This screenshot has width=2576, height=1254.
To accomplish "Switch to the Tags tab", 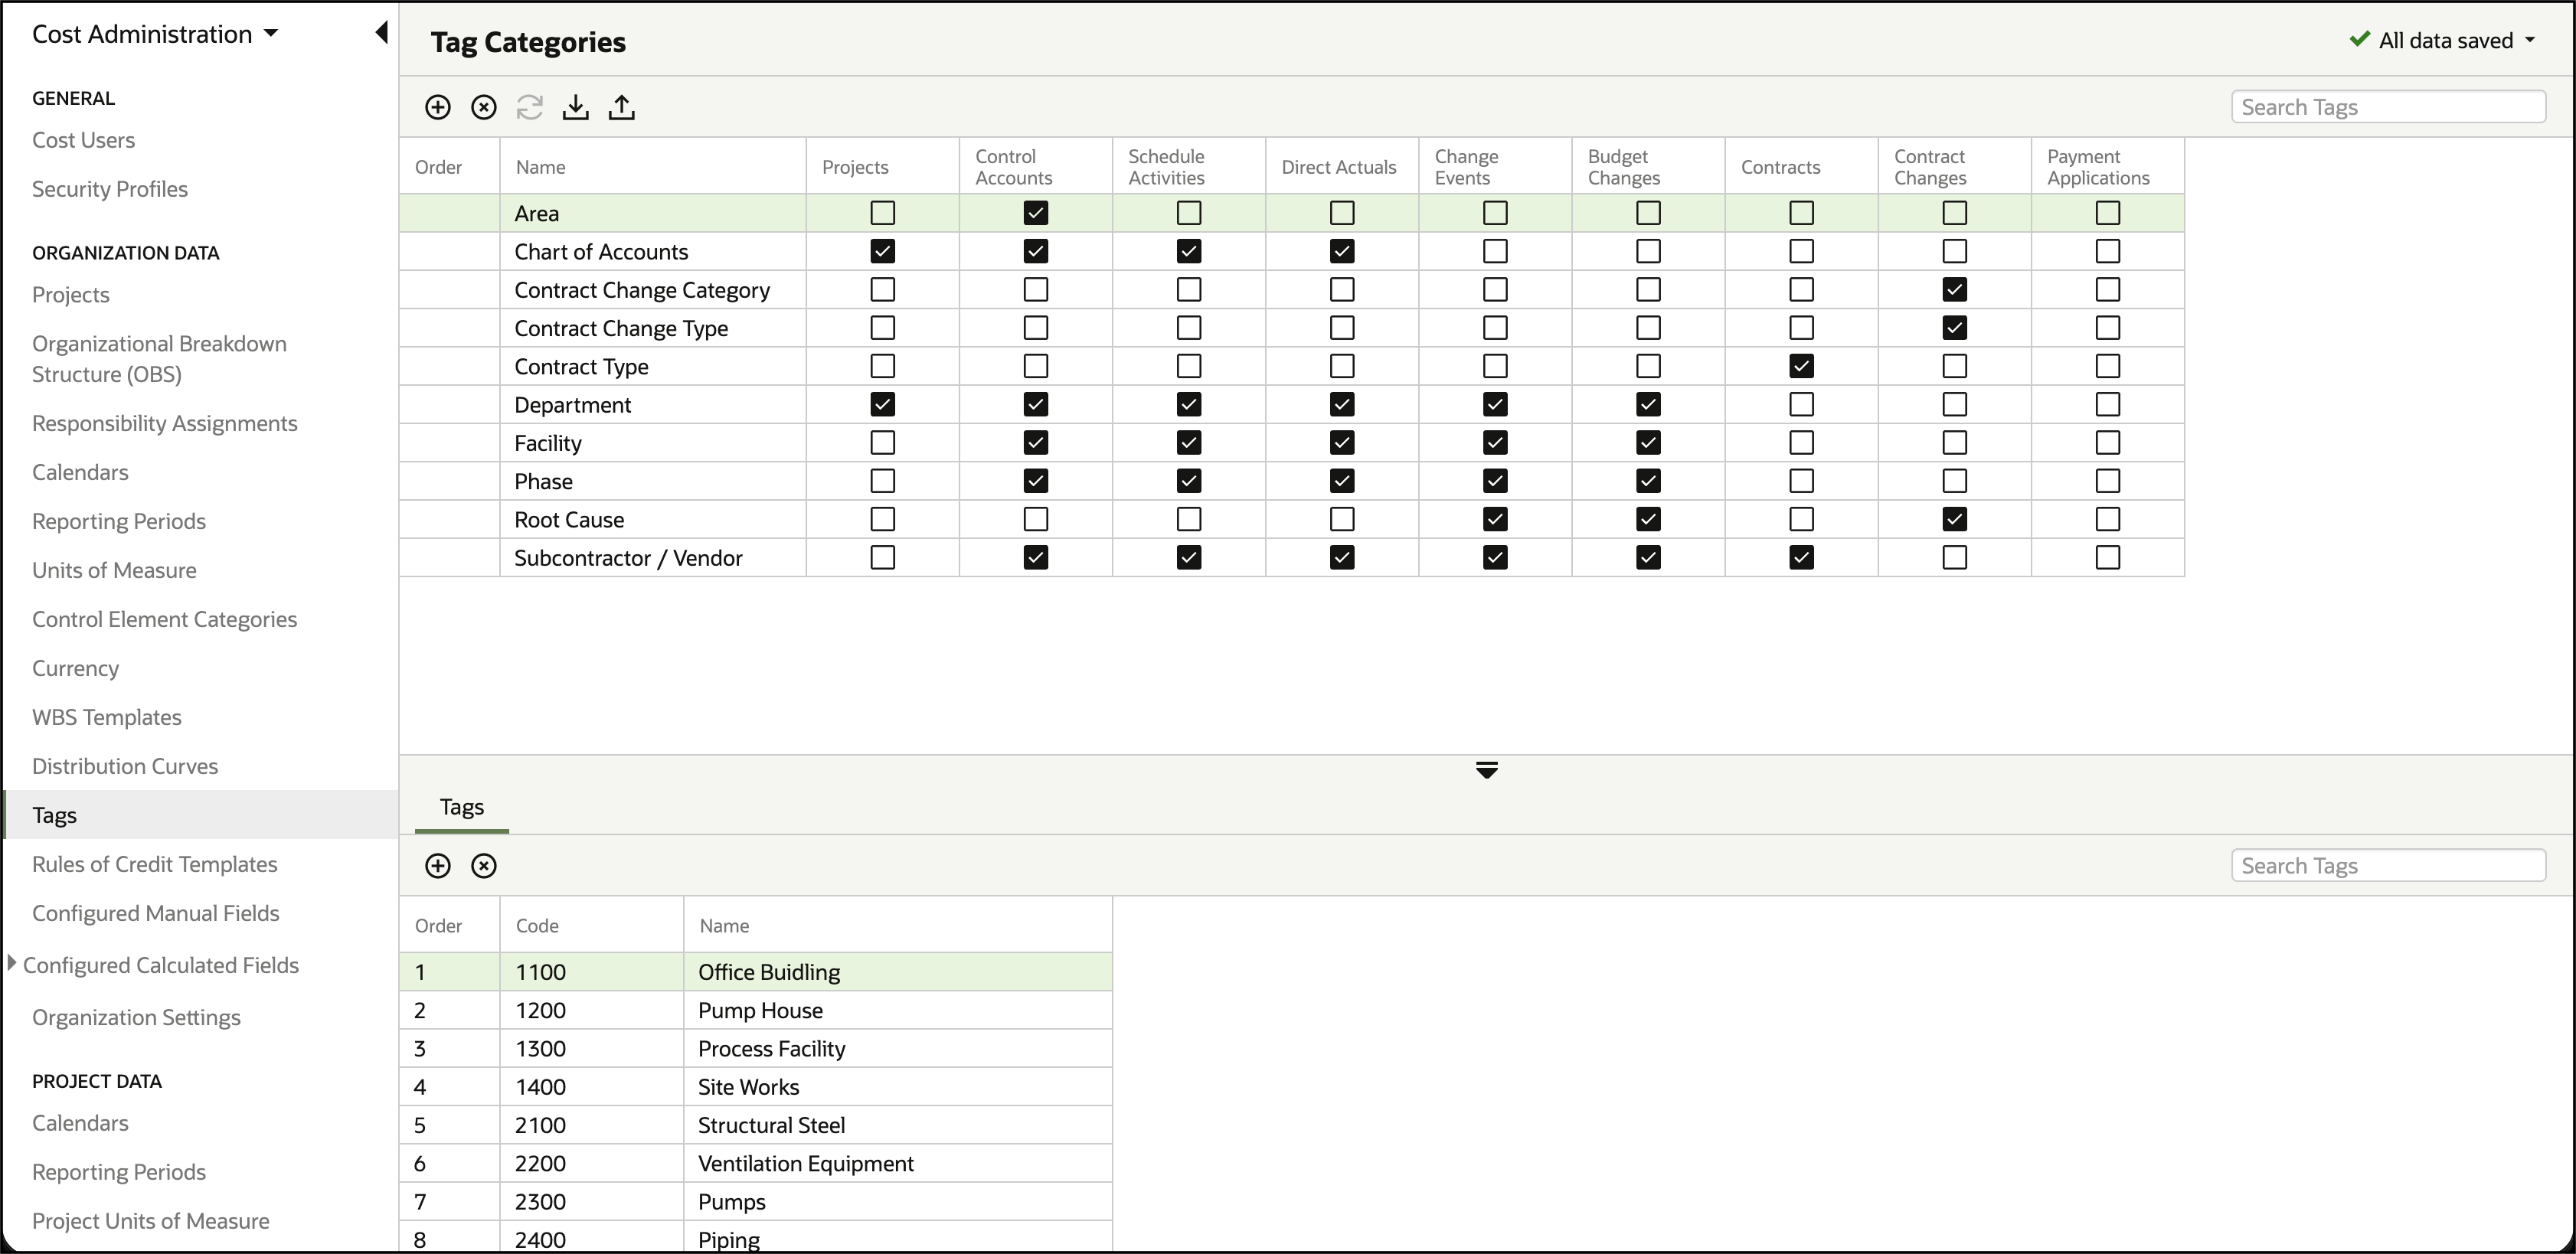I will 462,807.
